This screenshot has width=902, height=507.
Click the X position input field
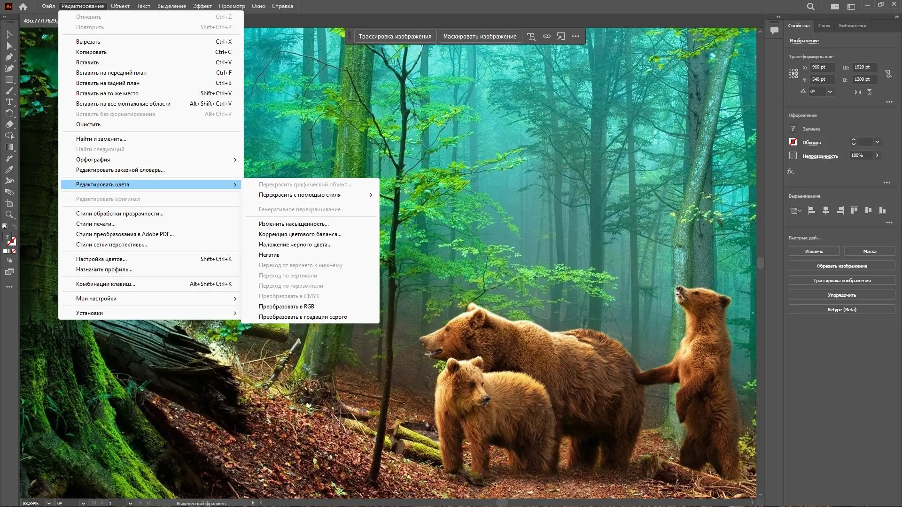tap(822, 67)
